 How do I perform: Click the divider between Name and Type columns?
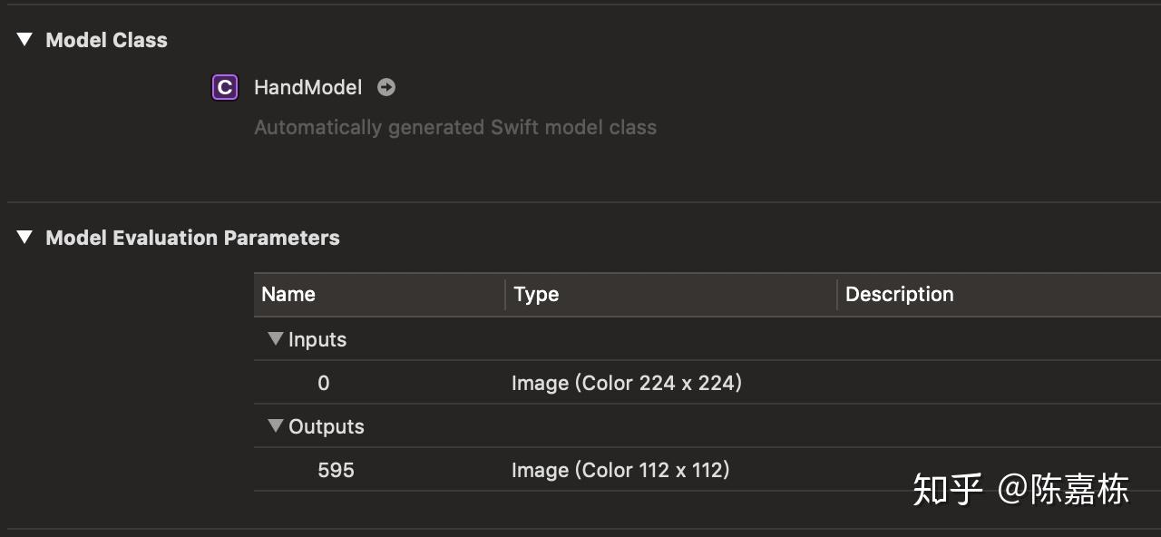click(505, 294)
